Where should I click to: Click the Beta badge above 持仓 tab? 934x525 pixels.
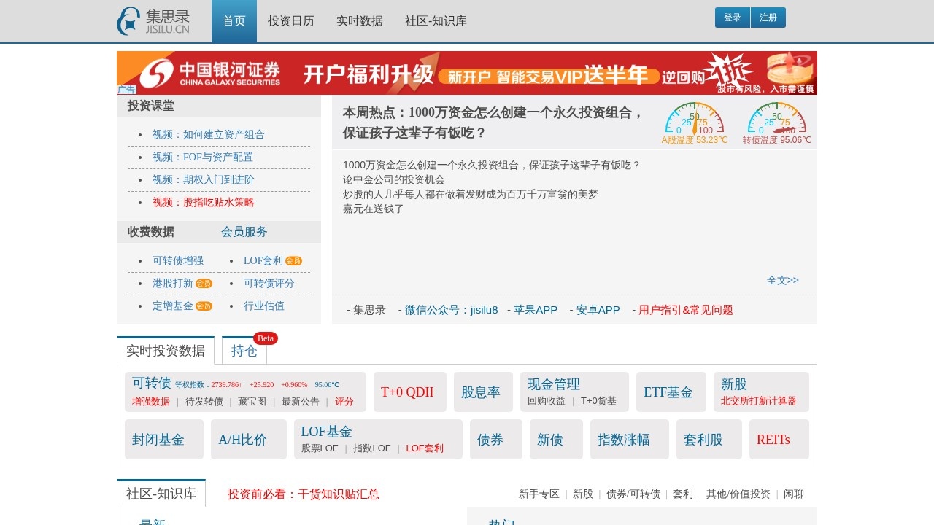pos(266,338)
